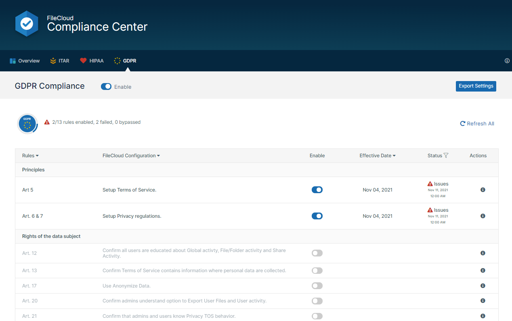Click the Refresh All link
512x321 pixels.
click(x=477, y=123)
